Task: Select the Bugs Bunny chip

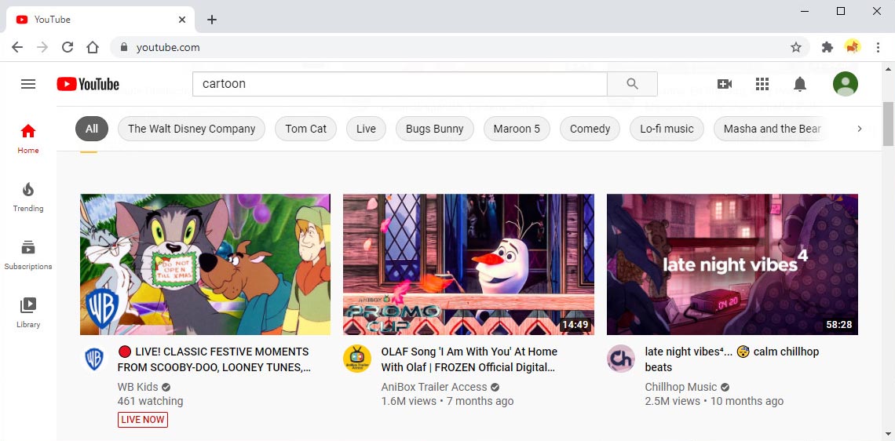Action: [434, 129]
